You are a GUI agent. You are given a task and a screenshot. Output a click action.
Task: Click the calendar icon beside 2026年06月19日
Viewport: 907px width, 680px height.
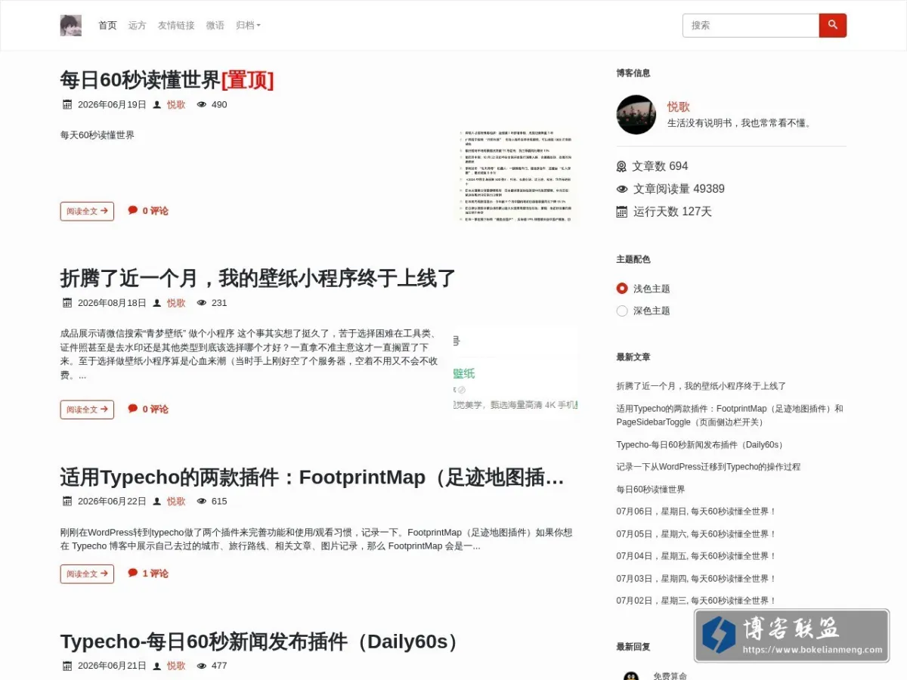tap(67, 105)
